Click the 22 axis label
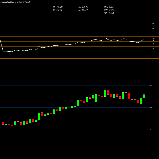This screenshot has height=159, width=159. [152, 29]
